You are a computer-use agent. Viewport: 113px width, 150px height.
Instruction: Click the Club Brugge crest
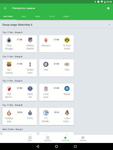tap(9, 40)
